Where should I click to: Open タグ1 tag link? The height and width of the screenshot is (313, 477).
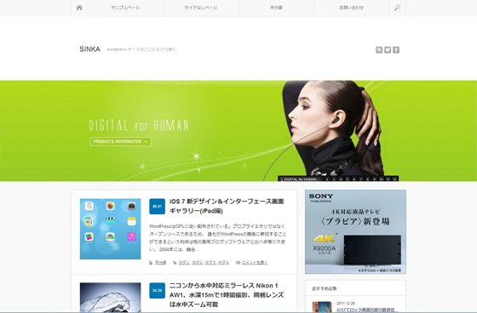[x=184, y=263]
